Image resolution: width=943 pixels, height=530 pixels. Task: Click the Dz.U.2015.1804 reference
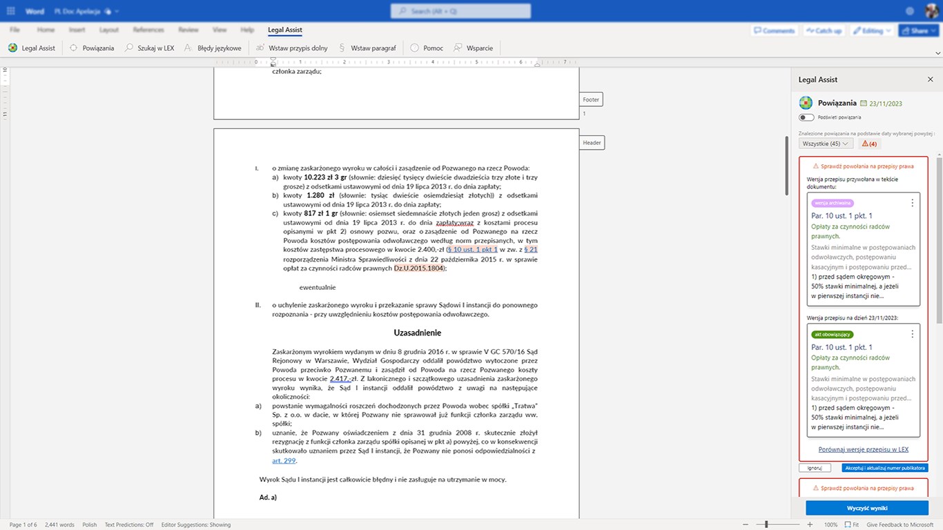pos(418,268)
